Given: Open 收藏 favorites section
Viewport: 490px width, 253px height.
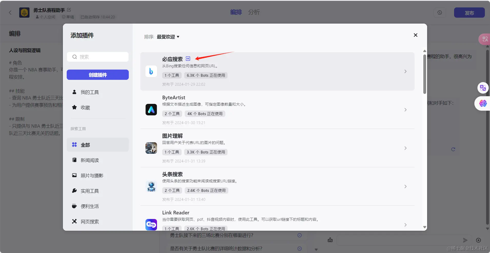Looking at the screenshot, I should click(x=98, y=107).
